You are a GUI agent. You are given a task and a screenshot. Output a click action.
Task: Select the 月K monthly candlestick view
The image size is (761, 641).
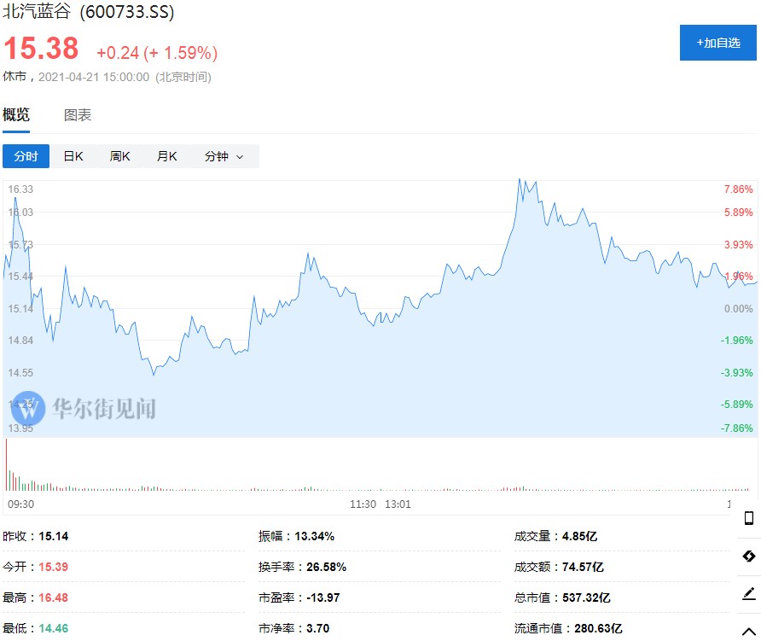point(167,156)
